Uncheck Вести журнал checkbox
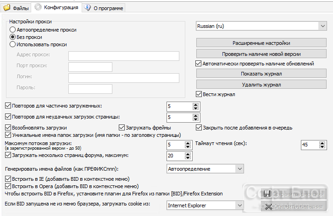The width and height of the screenshot is (333, 216). coord(199,94)
